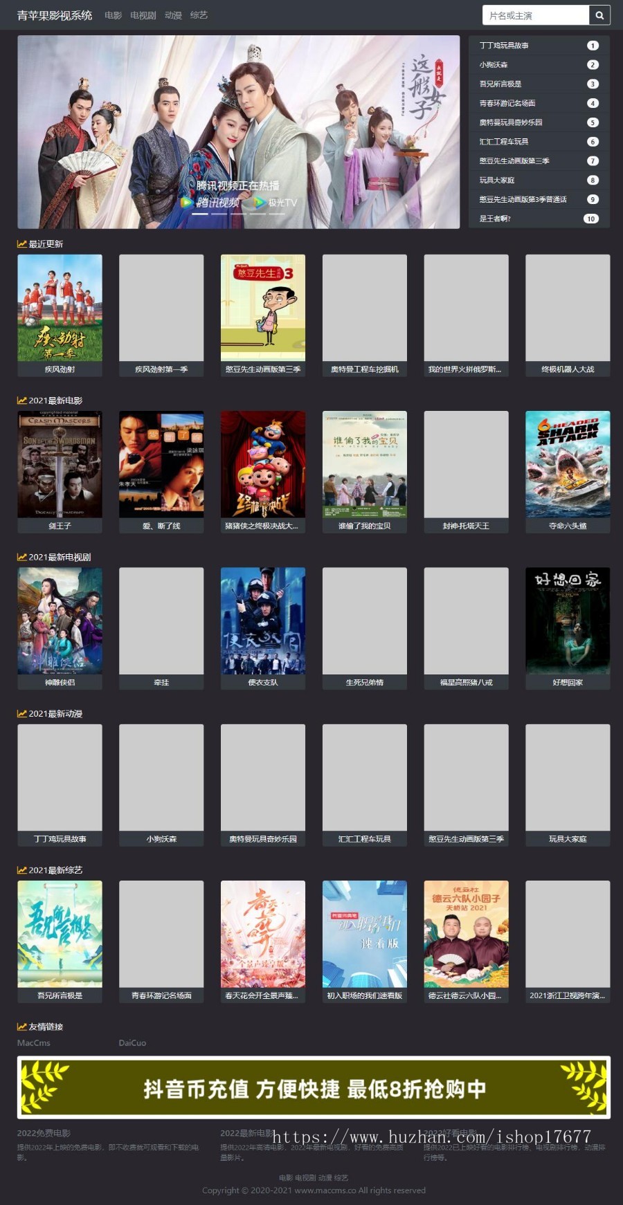This screenshot has height=1205, width=623.
Task: Click the 牵挂 title caption
Action: pyautogui.click(x=161, y=683)
